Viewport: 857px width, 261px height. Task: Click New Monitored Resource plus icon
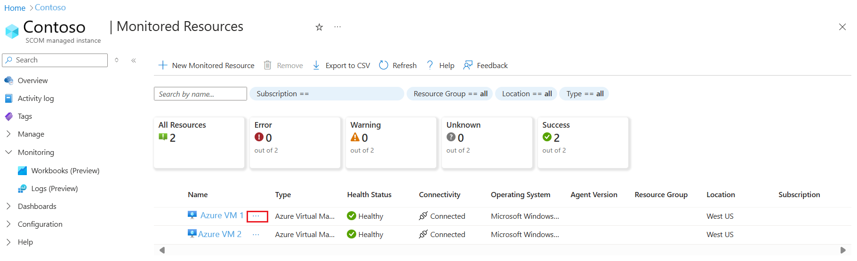click(x=163, y=65)
